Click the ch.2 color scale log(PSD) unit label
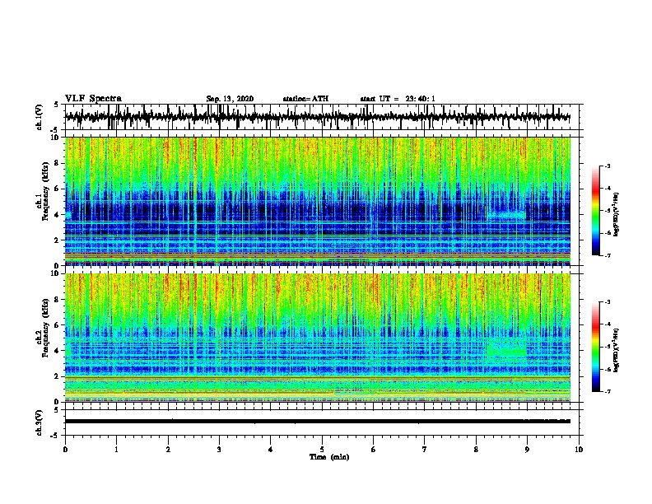The width and height of the screenshot is (652, 504). 617,350
